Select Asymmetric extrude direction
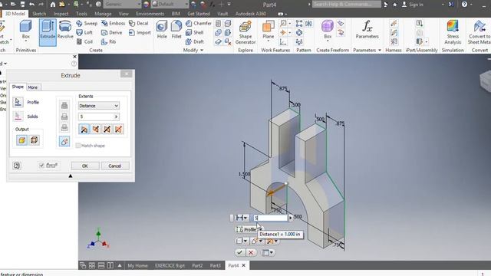Screen dimensions: 491x276 pos(118,129)
